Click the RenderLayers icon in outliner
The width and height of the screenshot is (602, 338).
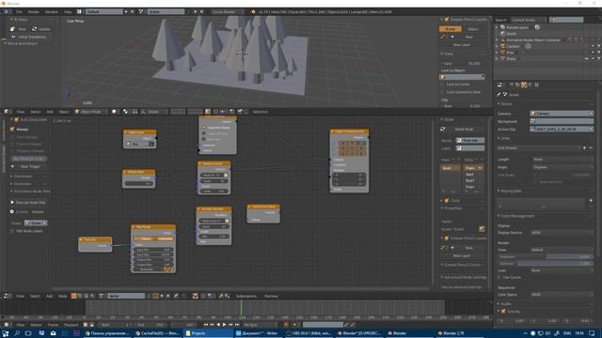(x=502, y=27)
